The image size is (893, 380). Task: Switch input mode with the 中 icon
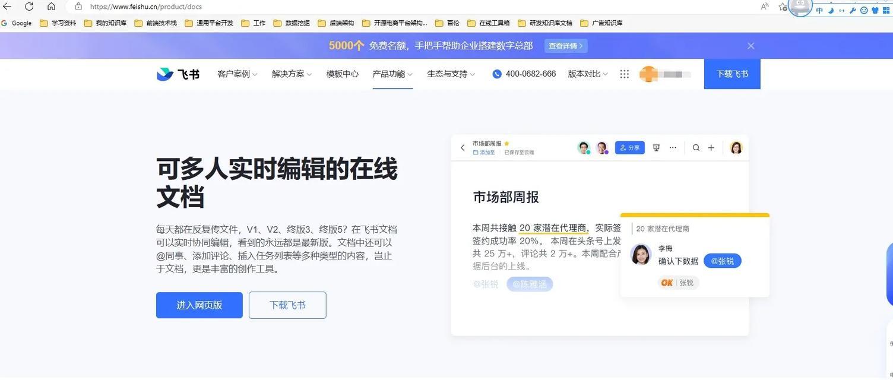[820, 10]
